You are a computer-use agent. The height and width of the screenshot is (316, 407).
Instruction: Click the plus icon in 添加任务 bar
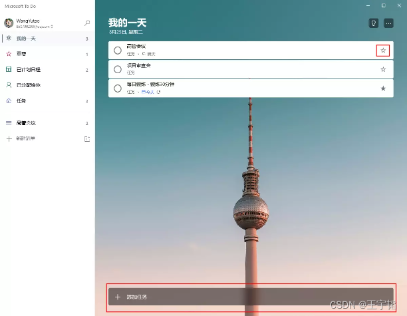tap(118, 297)
